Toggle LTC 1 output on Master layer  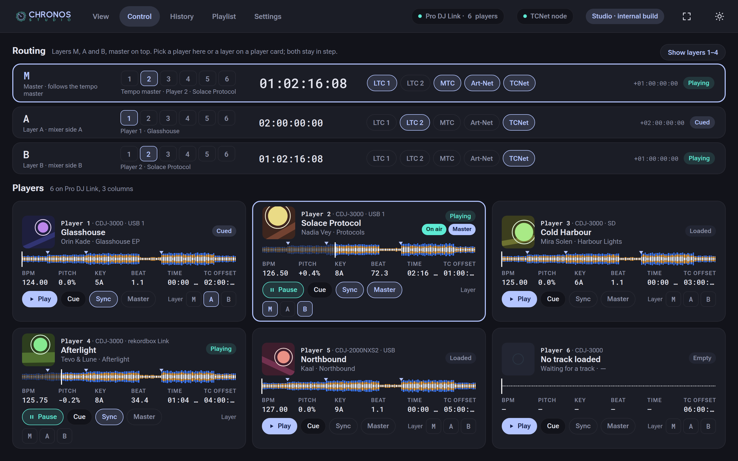tap(382, 83)
